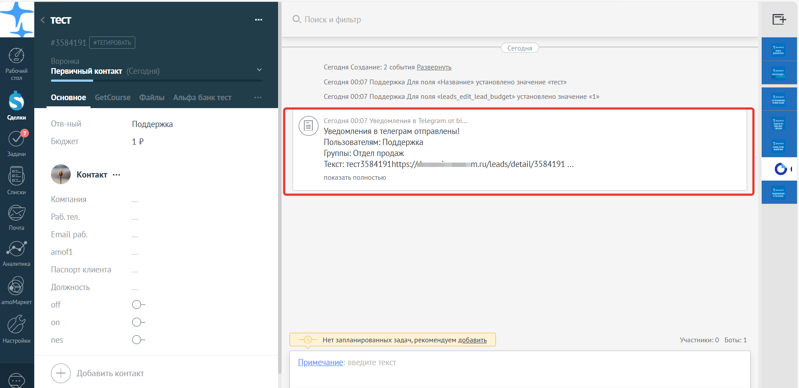Click the plus icon to add contact
Viewport: 799px width, 388px height.
click(61, 373)
